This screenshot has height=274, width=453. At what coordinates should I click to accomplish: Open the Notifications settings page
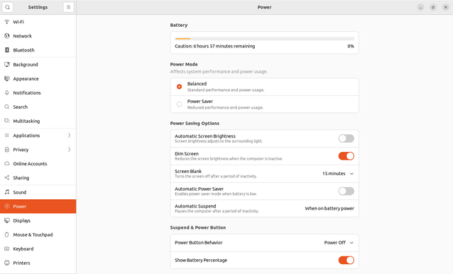point(38,93)
